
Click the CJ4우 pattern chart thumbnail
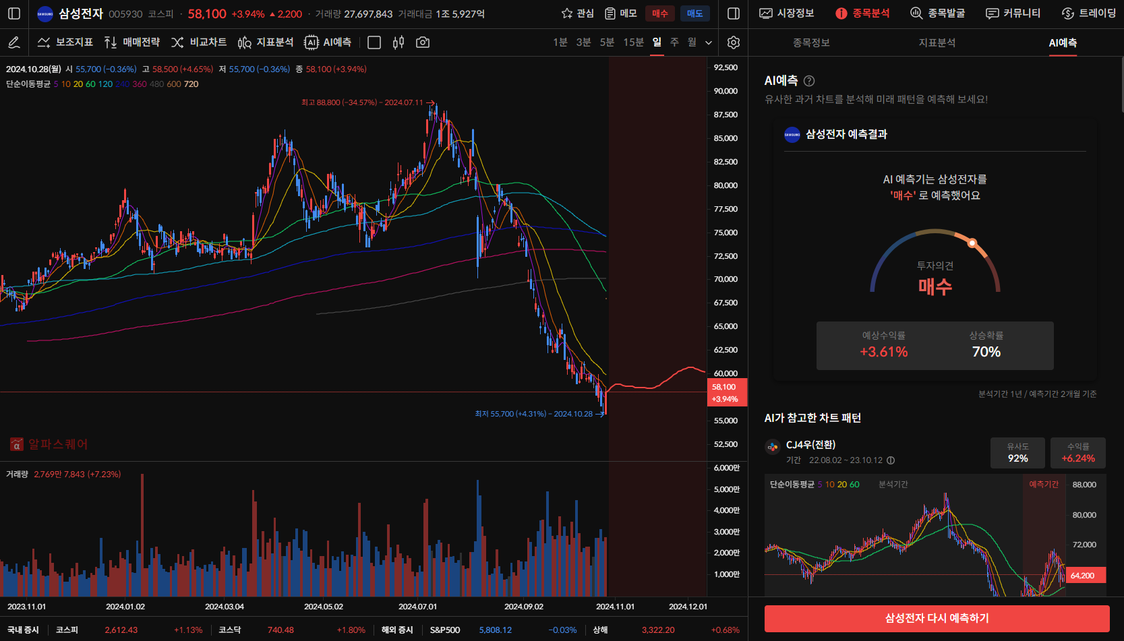pos(935,536)
